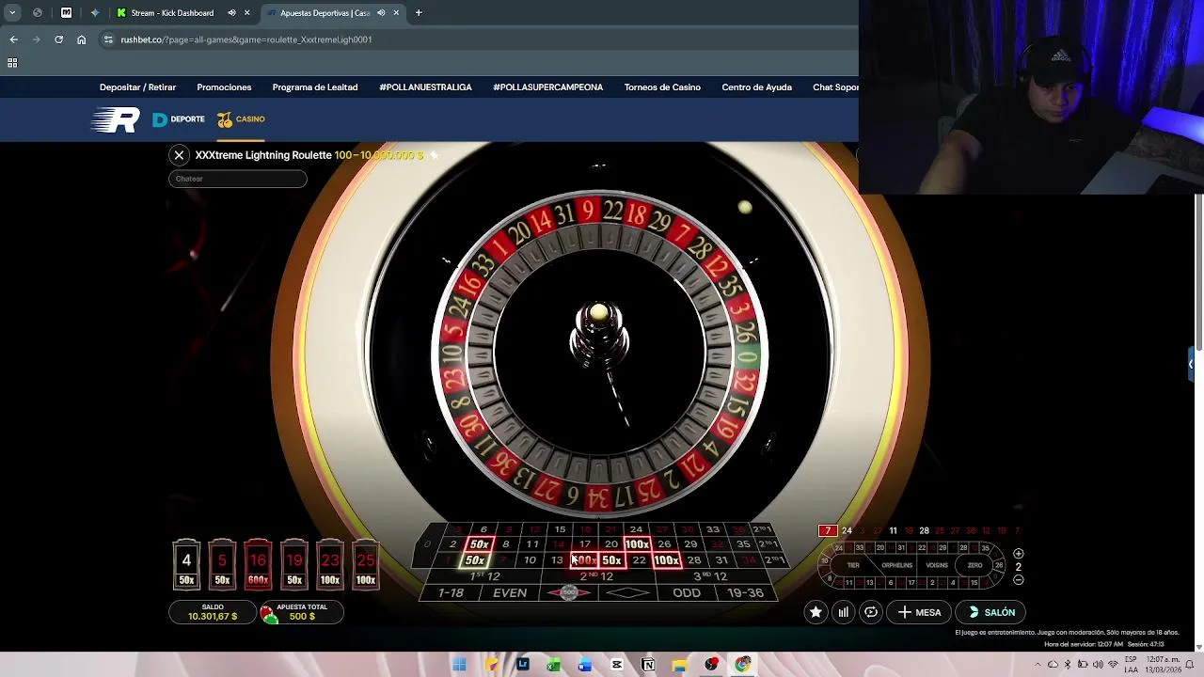Click the repeat bet circular arrows icon
The image size is (1204, 677).
pyautogui.click(x=871, y=612)
